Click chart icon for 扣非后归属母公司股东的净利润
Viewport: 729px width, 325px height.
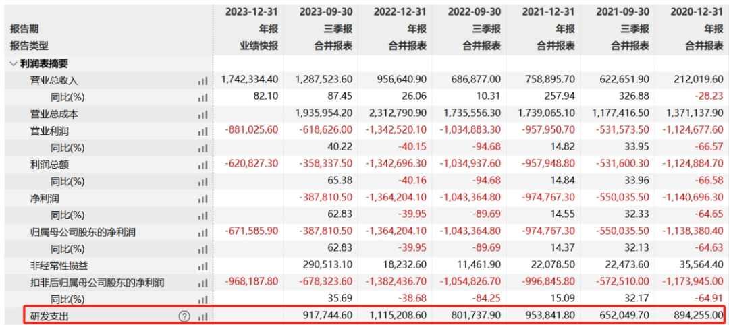tap(202, 283)
